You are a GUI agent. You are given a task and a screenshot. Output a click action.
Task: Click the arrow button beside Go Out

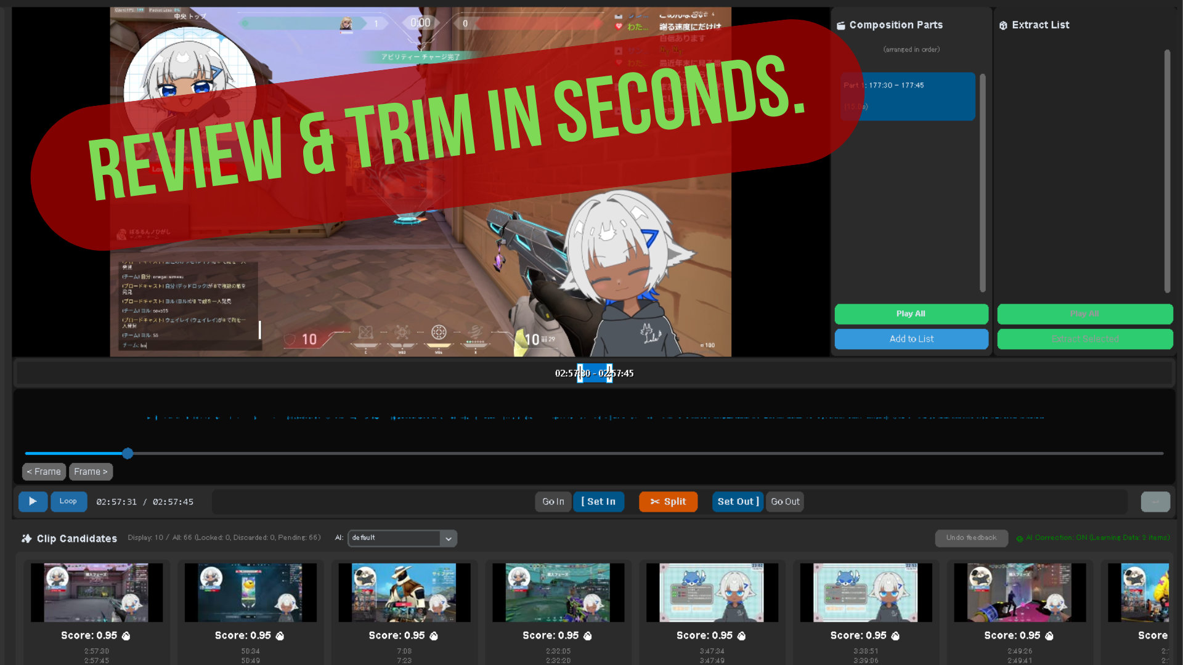coord(1155,501)
